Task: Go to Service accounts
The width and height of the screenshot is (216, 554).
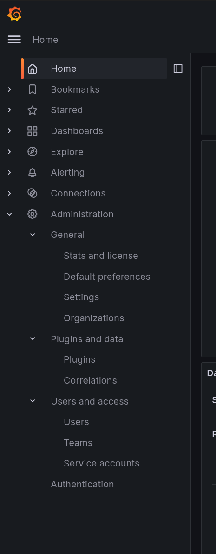Action: 101,464
